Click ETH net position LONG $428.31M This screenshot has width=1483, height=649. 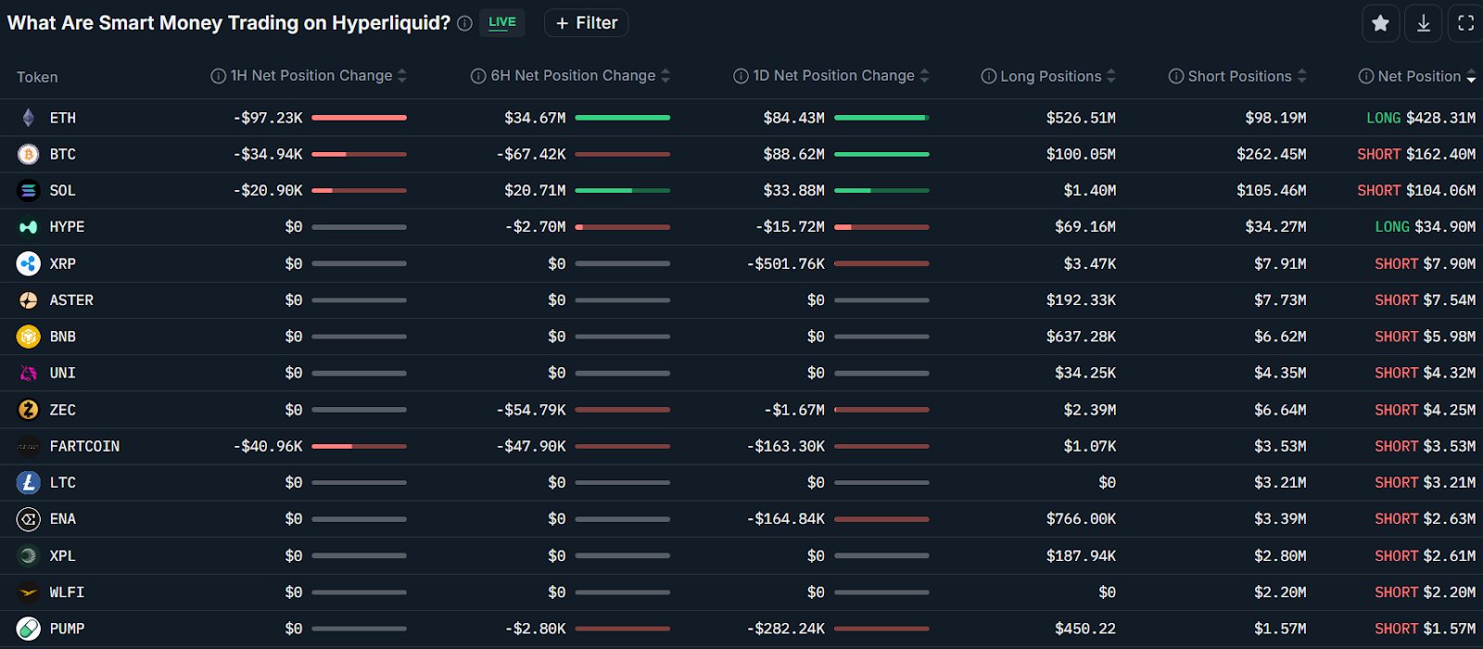[1421, 118]
